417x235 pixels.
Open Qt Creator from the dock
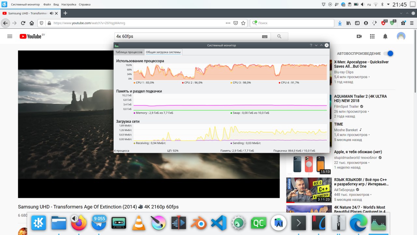[x=259, y=223]
